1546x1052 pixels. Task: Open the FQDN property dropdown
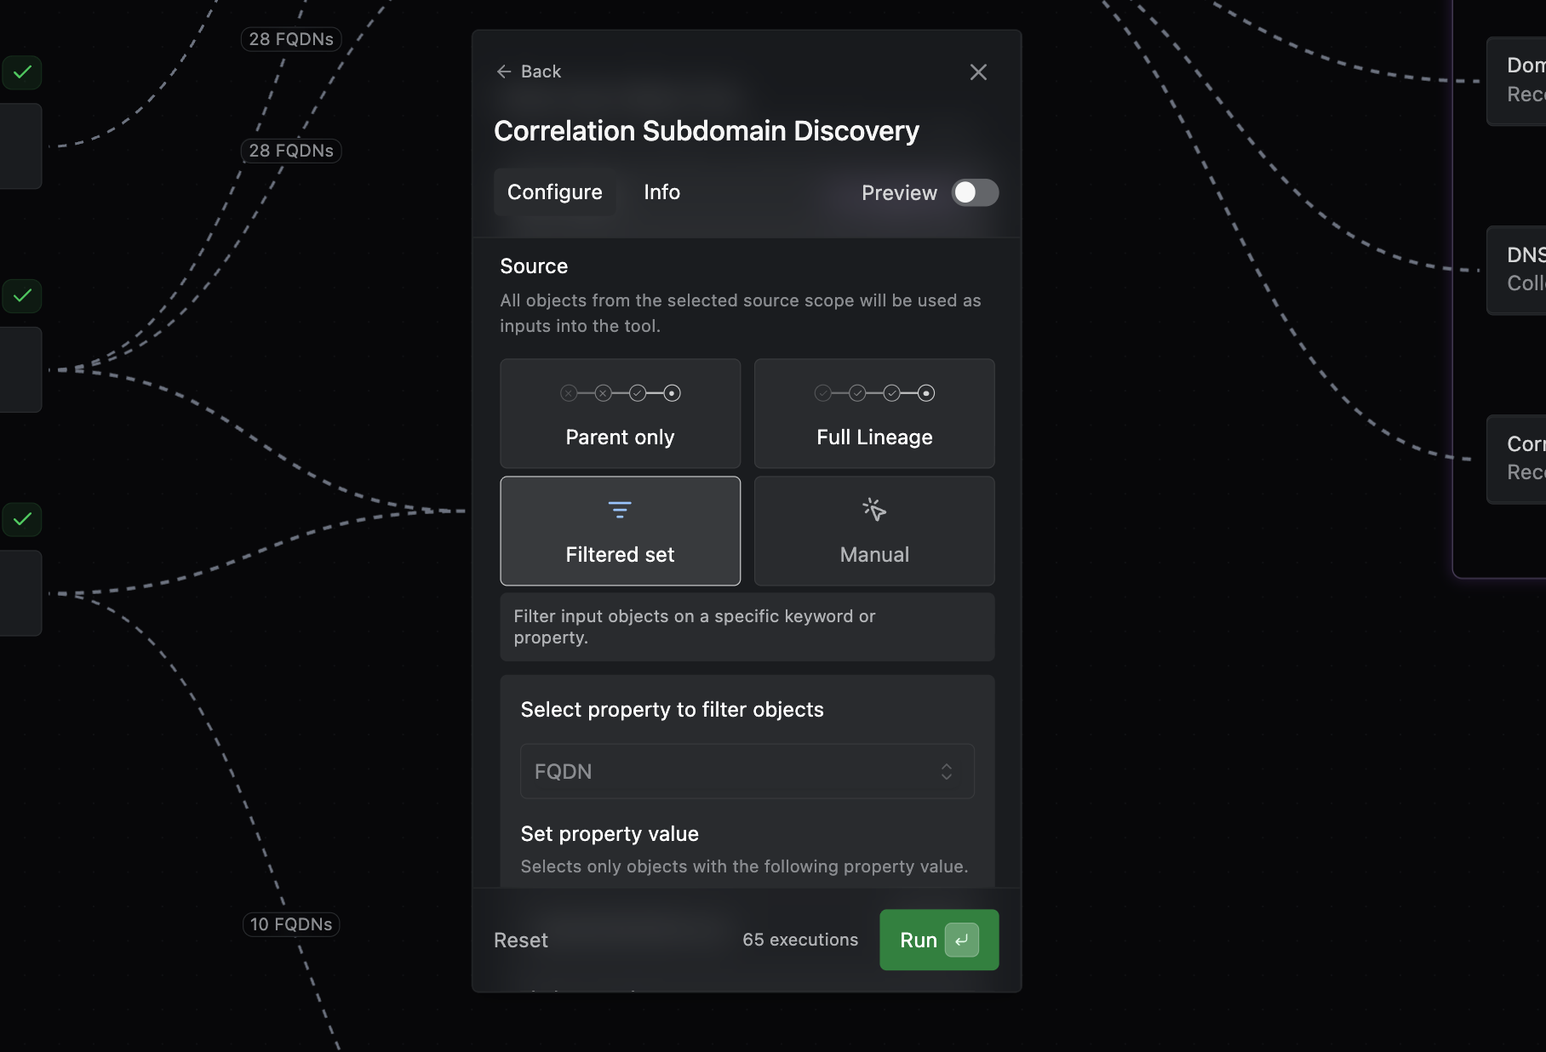tap(747, 772)
